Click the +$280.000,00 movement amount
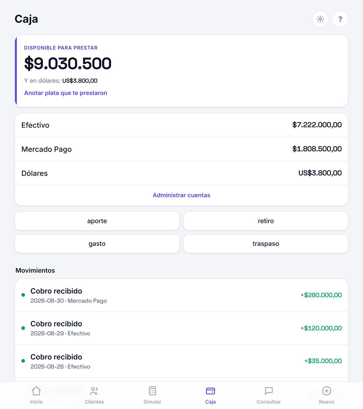This screenshot has height=409, width=363. coord(321,295)
